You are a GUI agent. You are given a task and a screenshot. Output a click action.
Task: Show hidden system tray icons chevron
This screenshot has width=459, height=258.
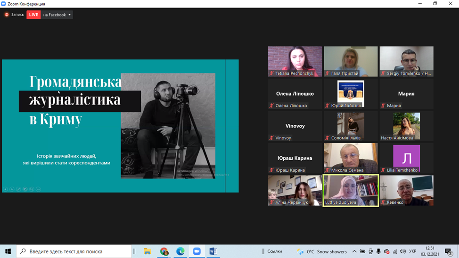[x=354, y=251]
